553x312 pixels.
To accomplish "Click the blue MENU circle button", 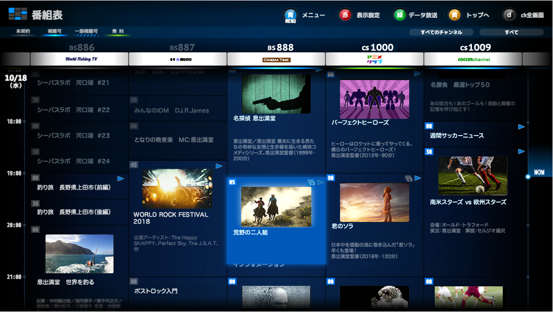I will [x=290, y=15].
